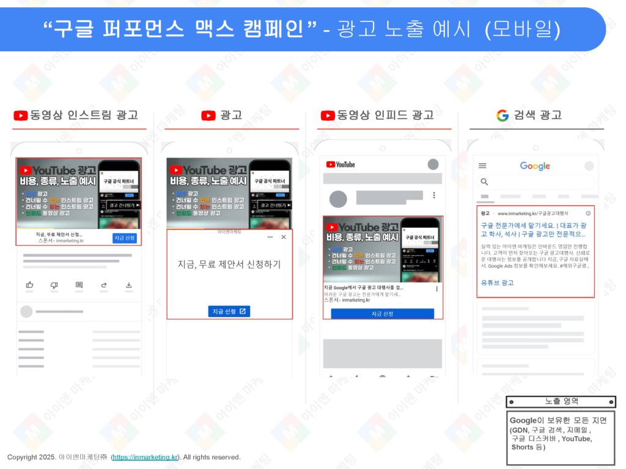This screenshot has height=469, width=626.
Task: Click the 검색 광고 heading text
Action: pos(537,115)
